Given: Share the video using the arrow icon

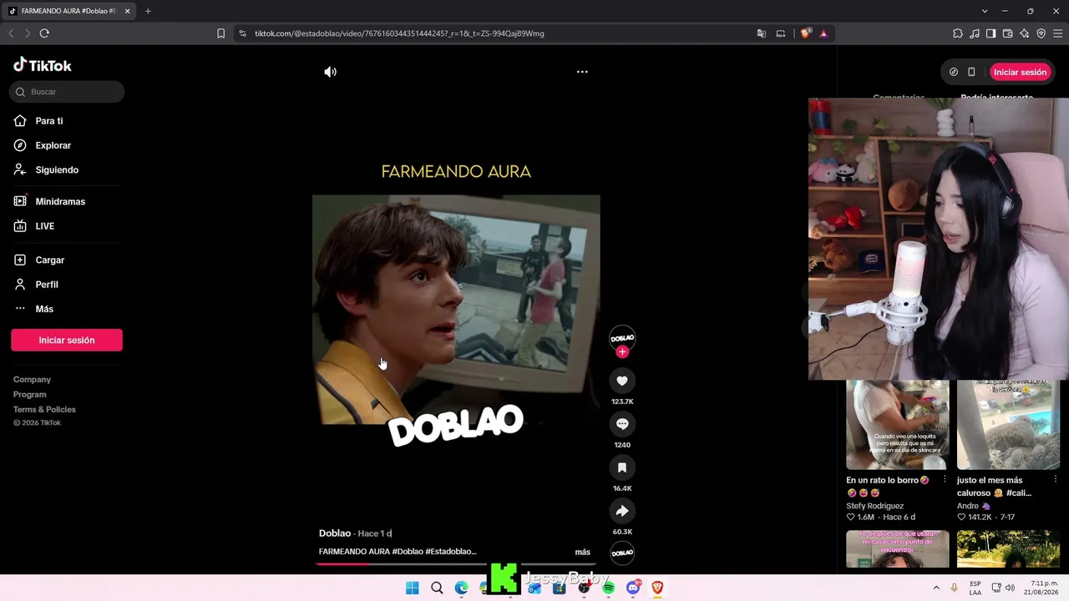Looking at the screenshot, I should (622, 511).
